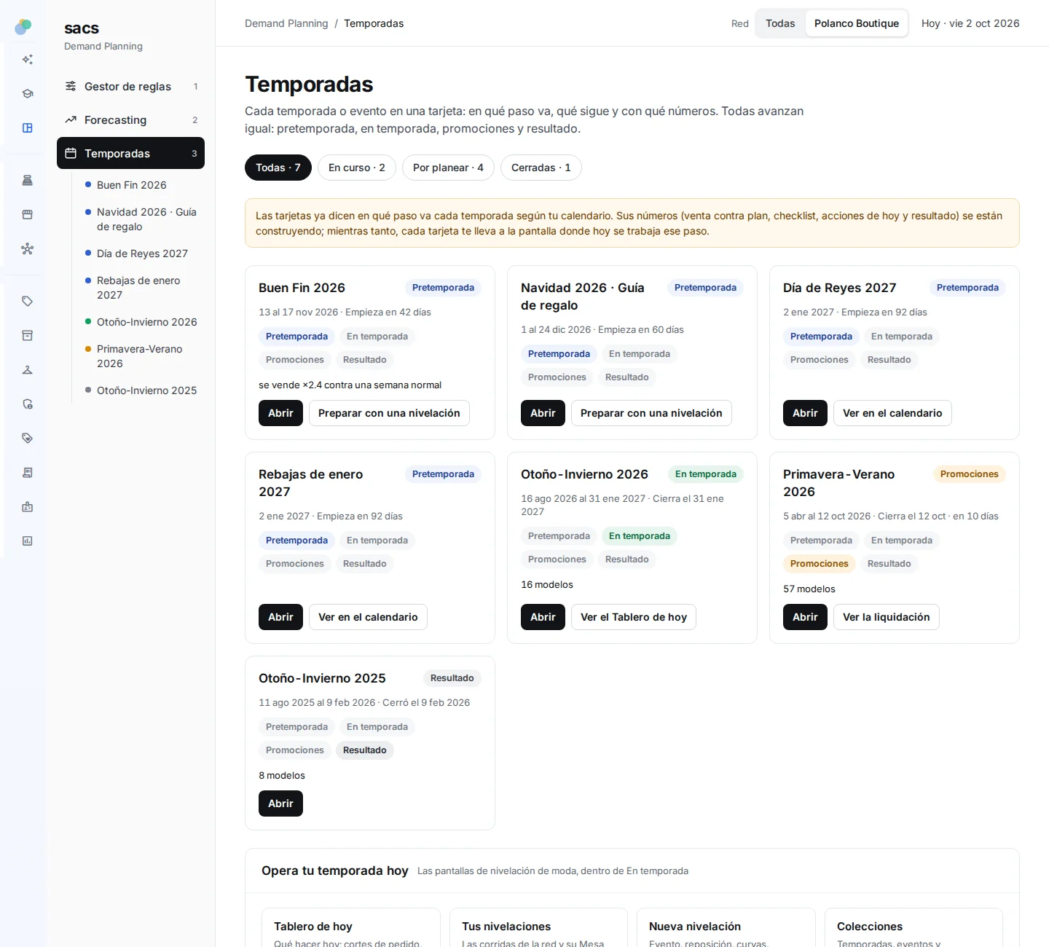Open the archive box icon in rail
The height and width of the screenshot is (947, 1049).
pyautogui.click(x=28, y=336)
